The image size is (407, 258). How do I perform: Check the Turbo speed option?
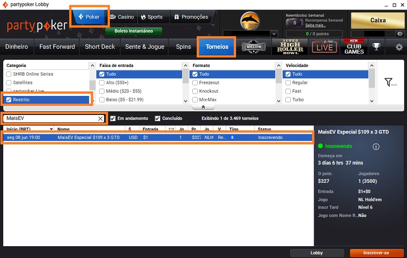point(288,100)
